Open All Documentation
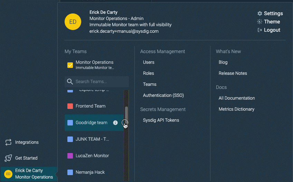 click(237, 98)
